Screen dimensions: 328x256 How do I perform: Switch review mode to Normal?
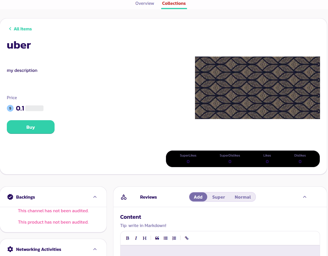click(242, 197)
